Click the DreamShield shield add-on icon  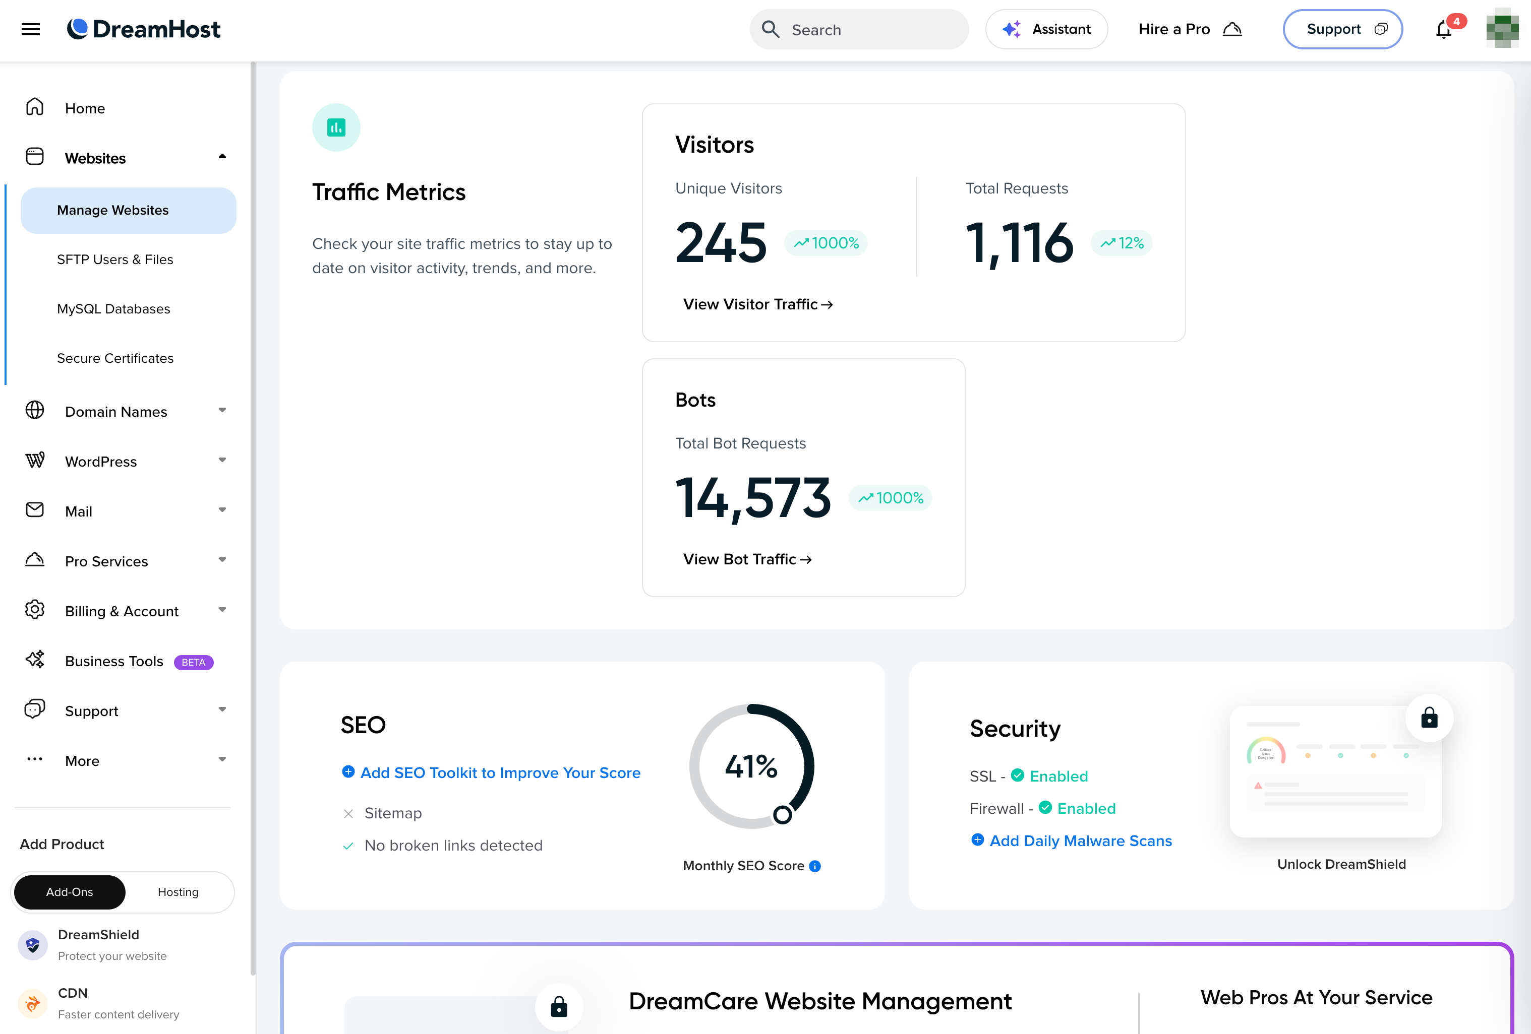coord(33,945)
